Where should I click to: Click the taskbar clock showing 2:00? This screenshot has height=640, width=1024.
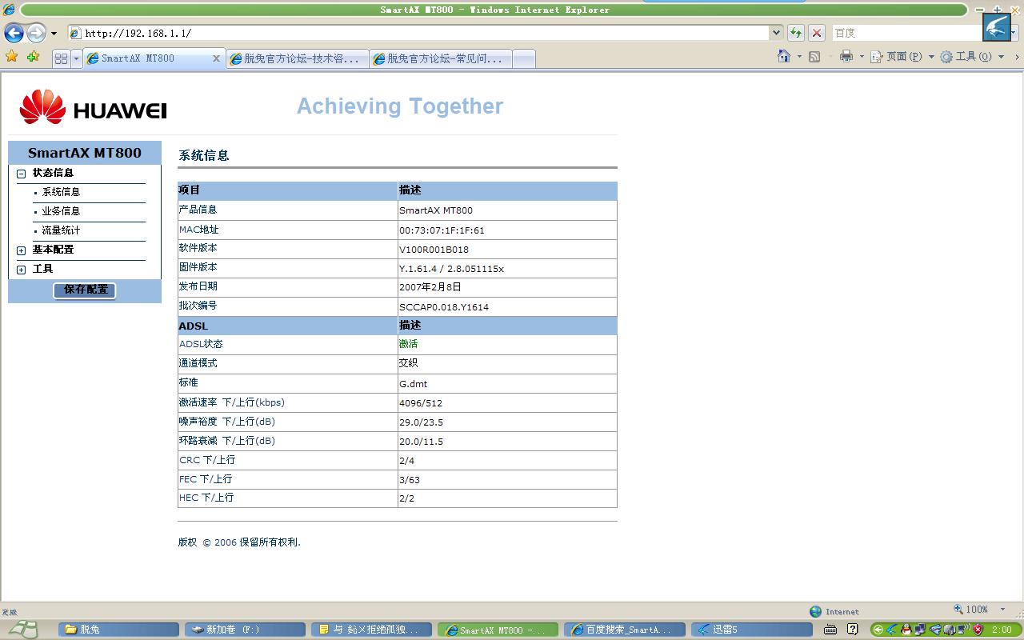click(x=1002, y=630)
